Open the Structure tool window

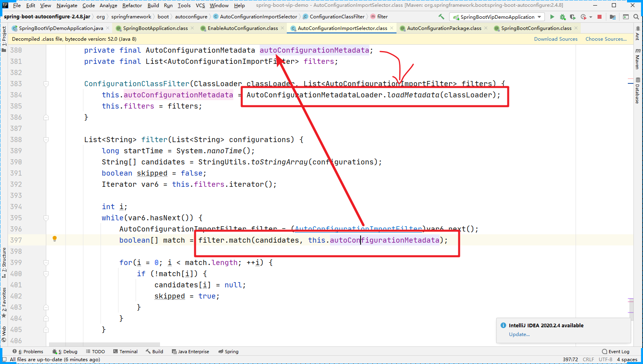(x=4, y=262)
